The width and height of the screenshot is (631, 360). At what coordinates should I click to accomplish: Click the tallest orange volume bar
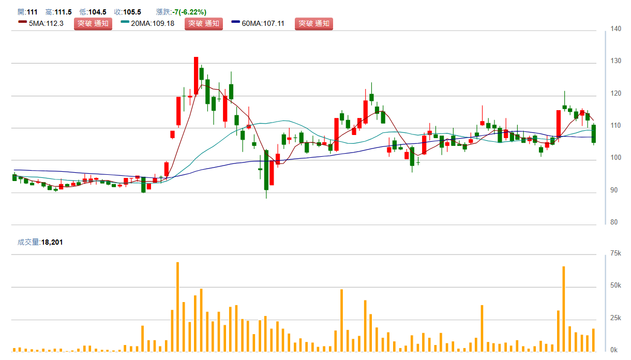[177, 307]
